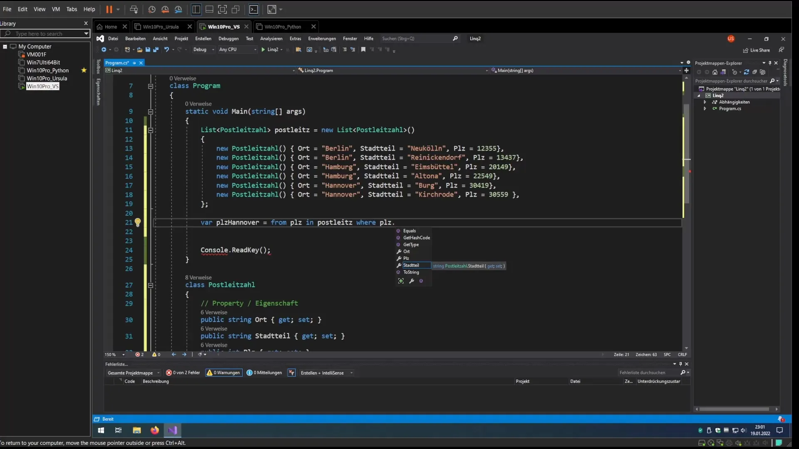Open the Debug configuration dropdown
The width and height of the screenshot is (799, 449).
tap(203, 49)
